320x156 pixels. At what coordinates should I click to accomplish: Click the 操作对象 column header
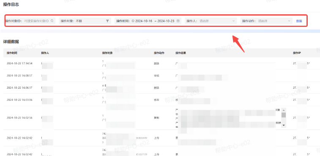tap(107, 53)
